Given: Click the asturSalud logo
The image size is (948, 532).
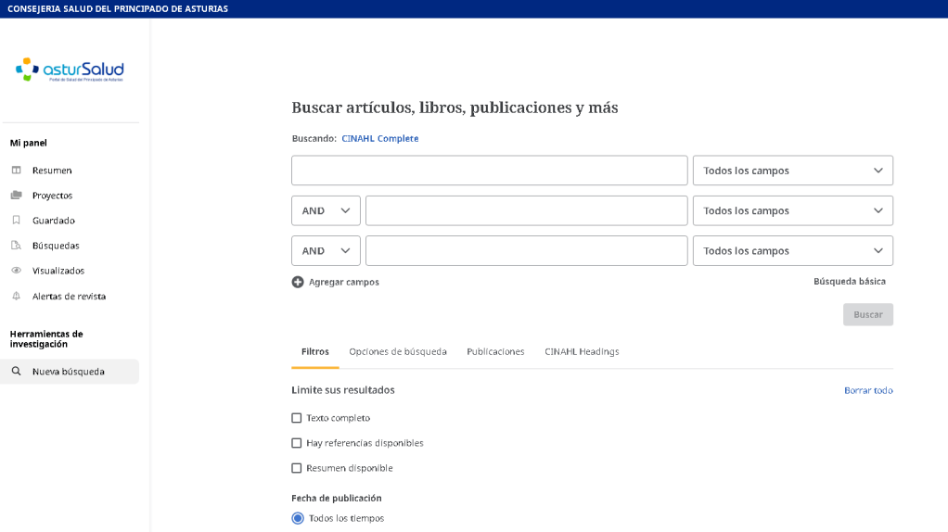Looking at the screenshot, I should pos(70,70).
